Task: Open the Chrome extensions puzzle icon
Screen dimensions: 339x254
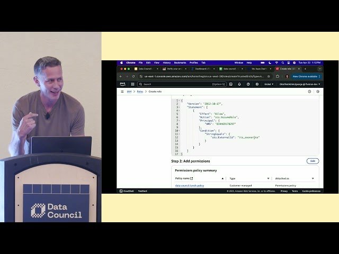Action: pyautogui.click(x=278, y=76)
